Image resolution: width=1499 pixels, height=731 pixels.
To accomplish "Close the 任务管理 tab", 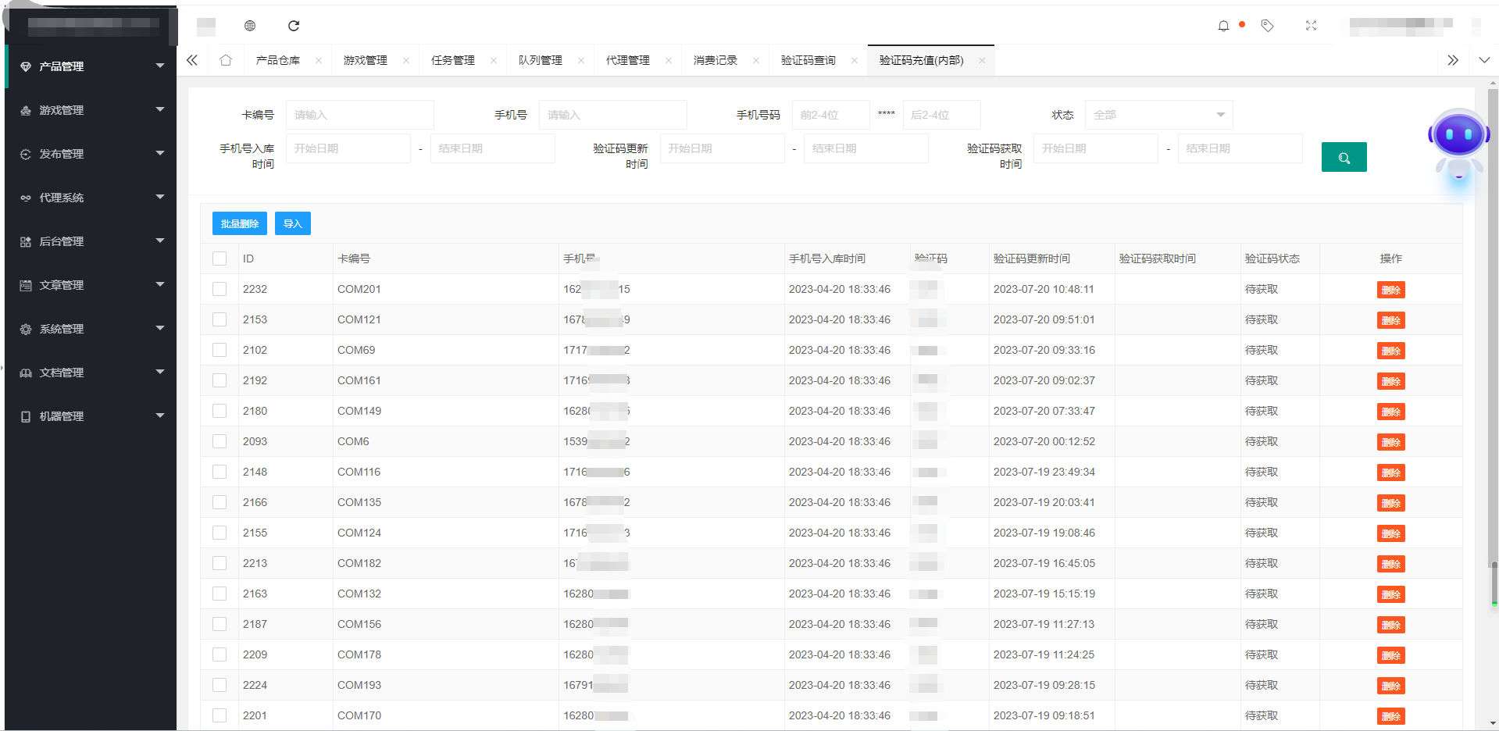I will 494,60.
